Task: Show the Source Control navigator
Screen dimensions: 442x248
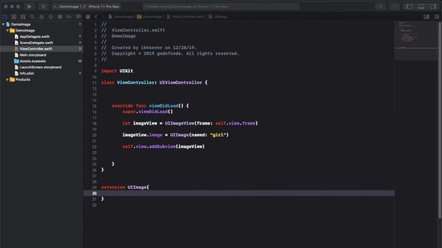Action: (14, 17)
